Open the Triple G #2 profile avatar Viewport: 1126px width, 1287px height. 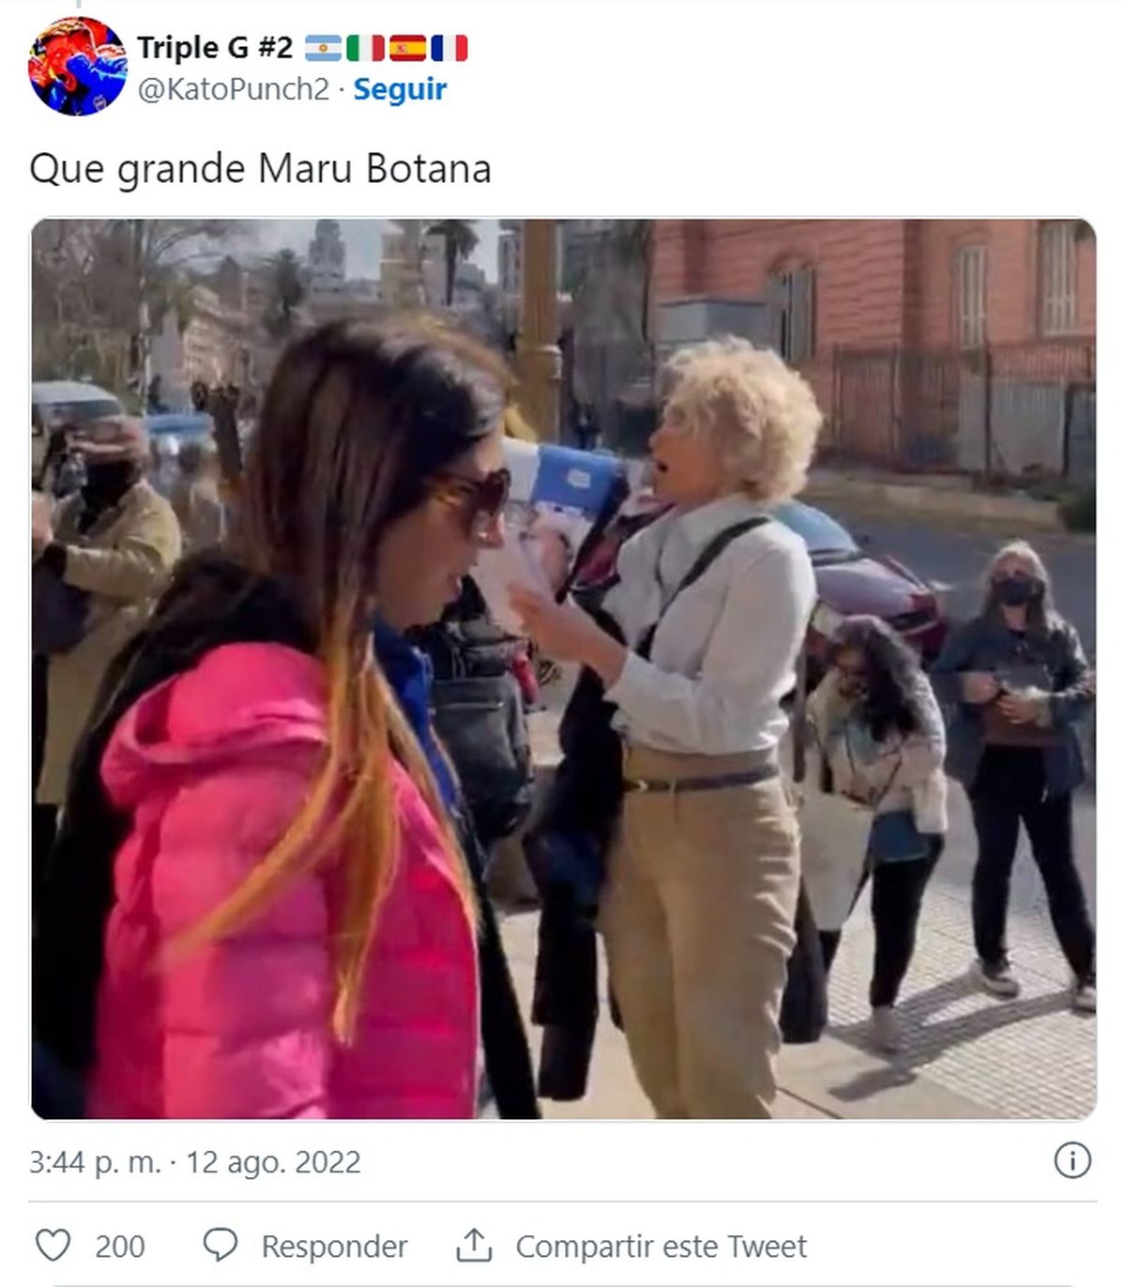[77, 66]
